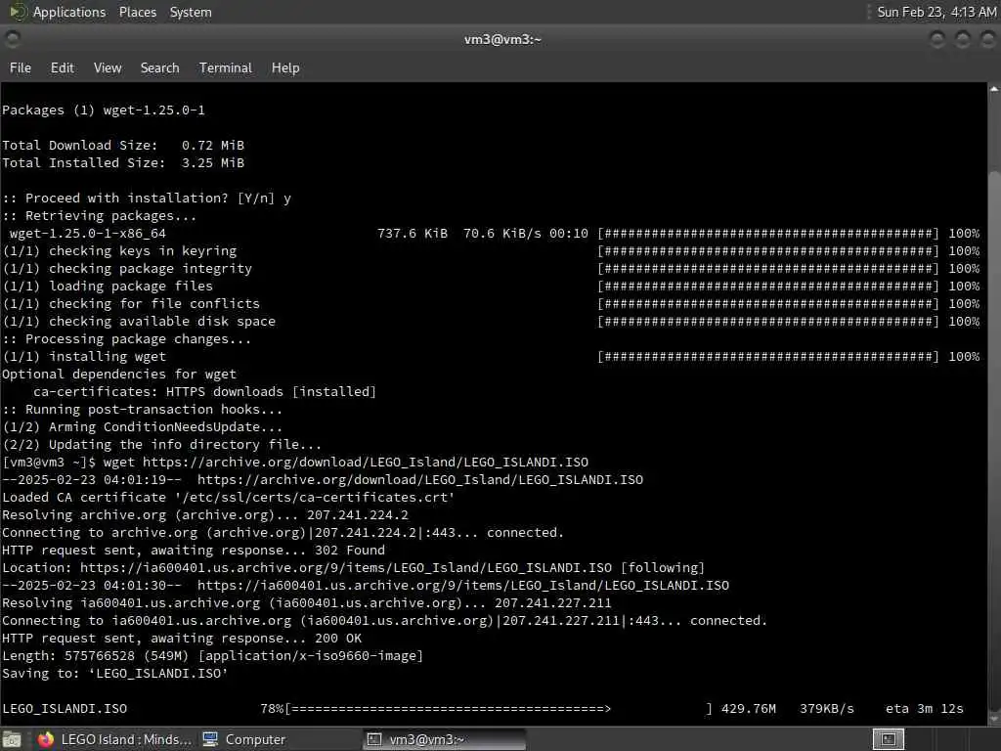Click the ':: Retrieving packages...' line
1001x751 pixels.
100,216
